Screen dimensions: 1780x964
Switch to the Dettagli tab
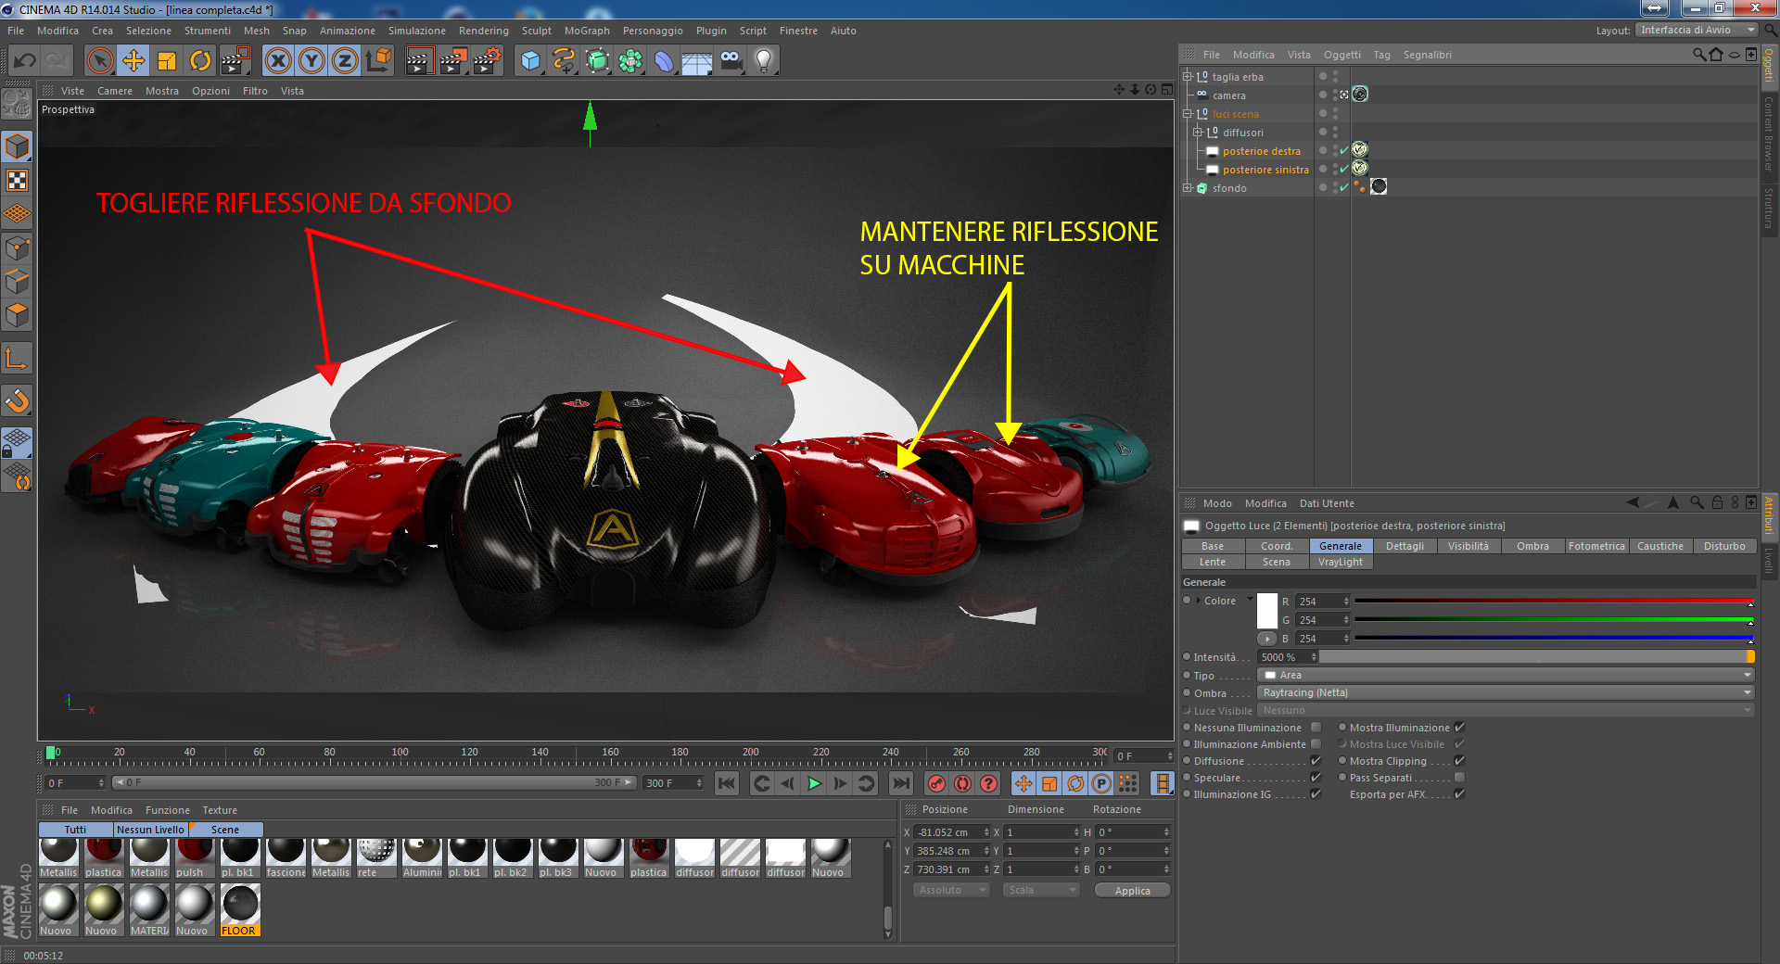[x=1405, y=546]
